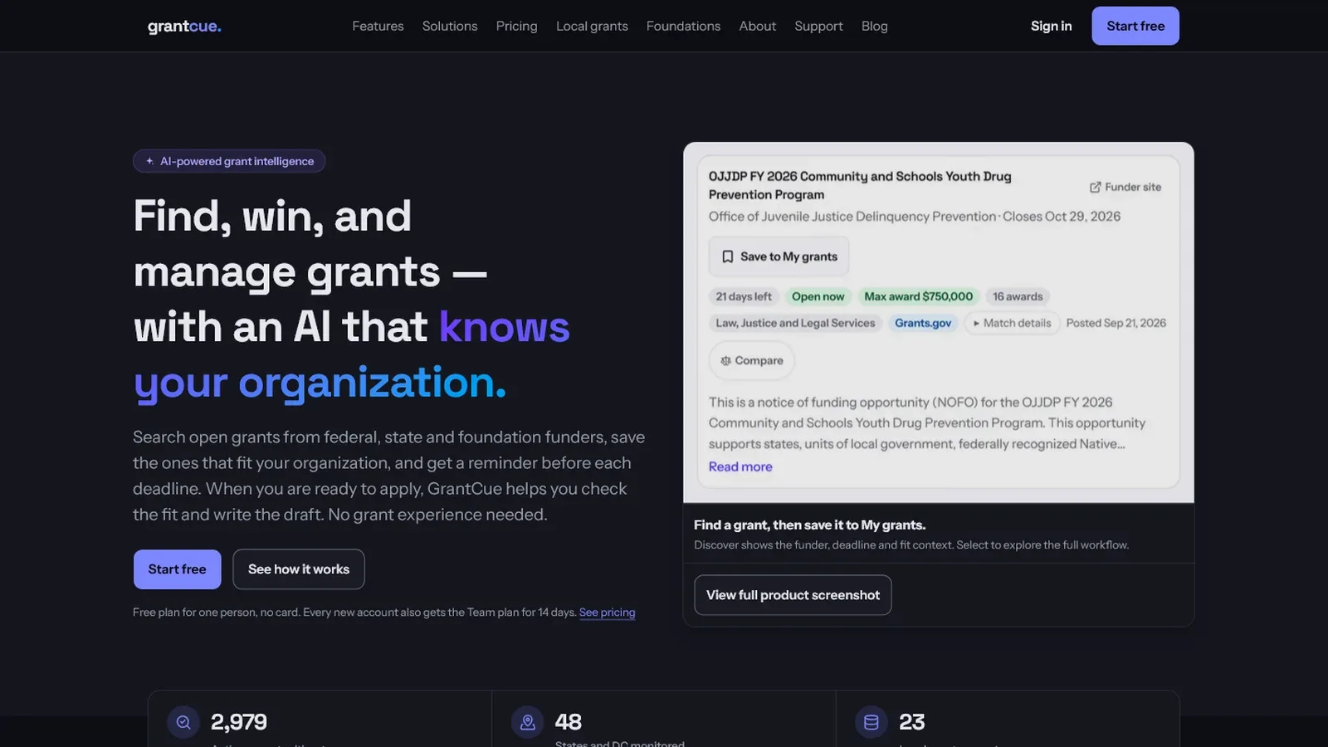Click See how it works

[299, 569]
